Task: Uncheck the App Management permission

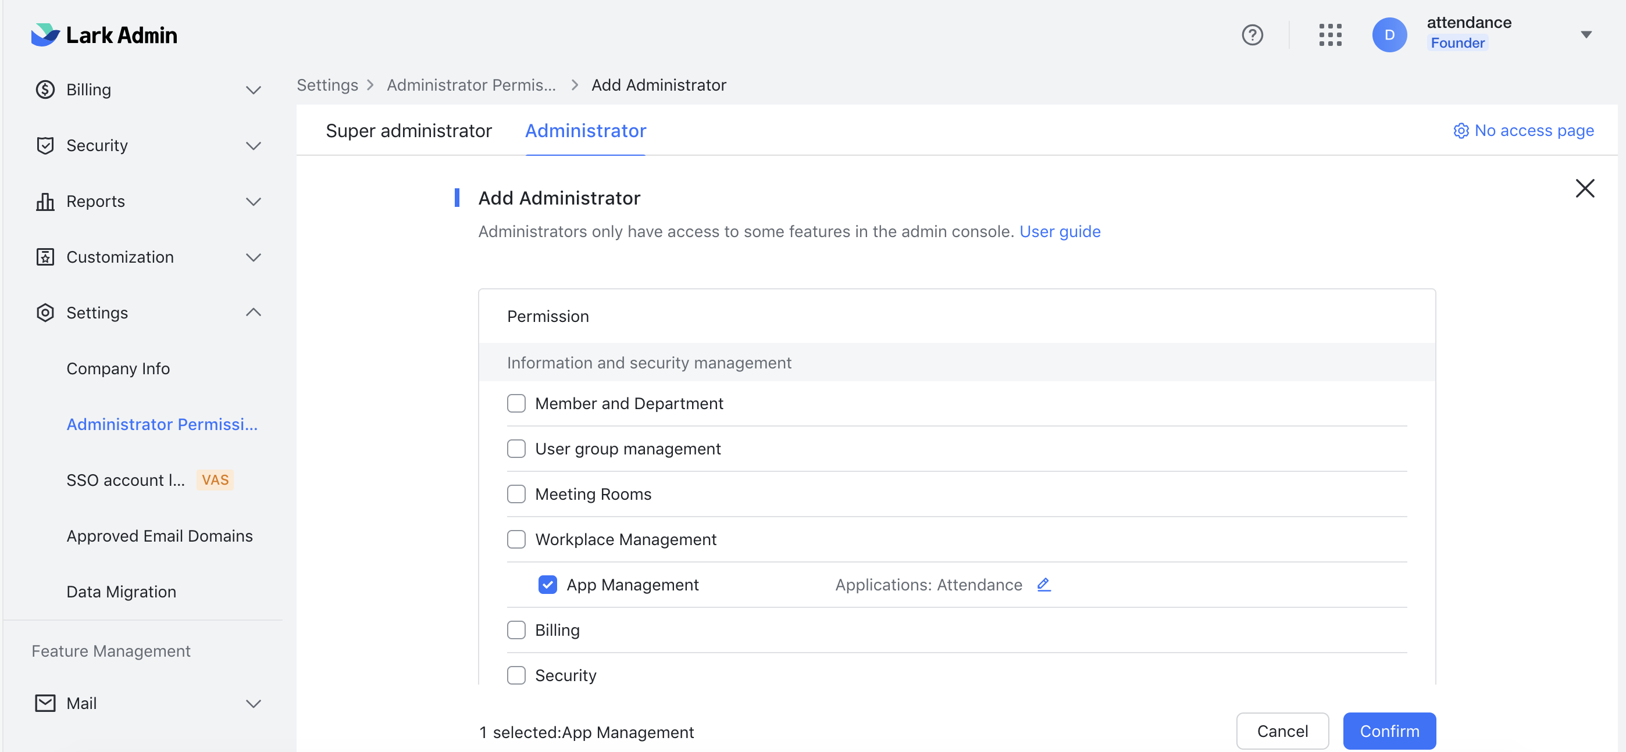Action: 547,584
